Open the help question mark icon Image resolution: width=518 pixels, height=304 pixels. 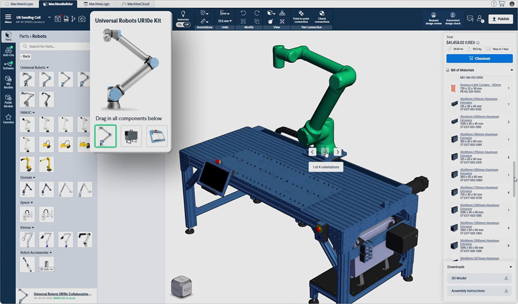pos(493,4)
